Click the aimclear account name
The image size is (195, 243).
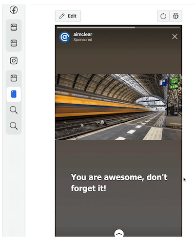pos(83,35)
